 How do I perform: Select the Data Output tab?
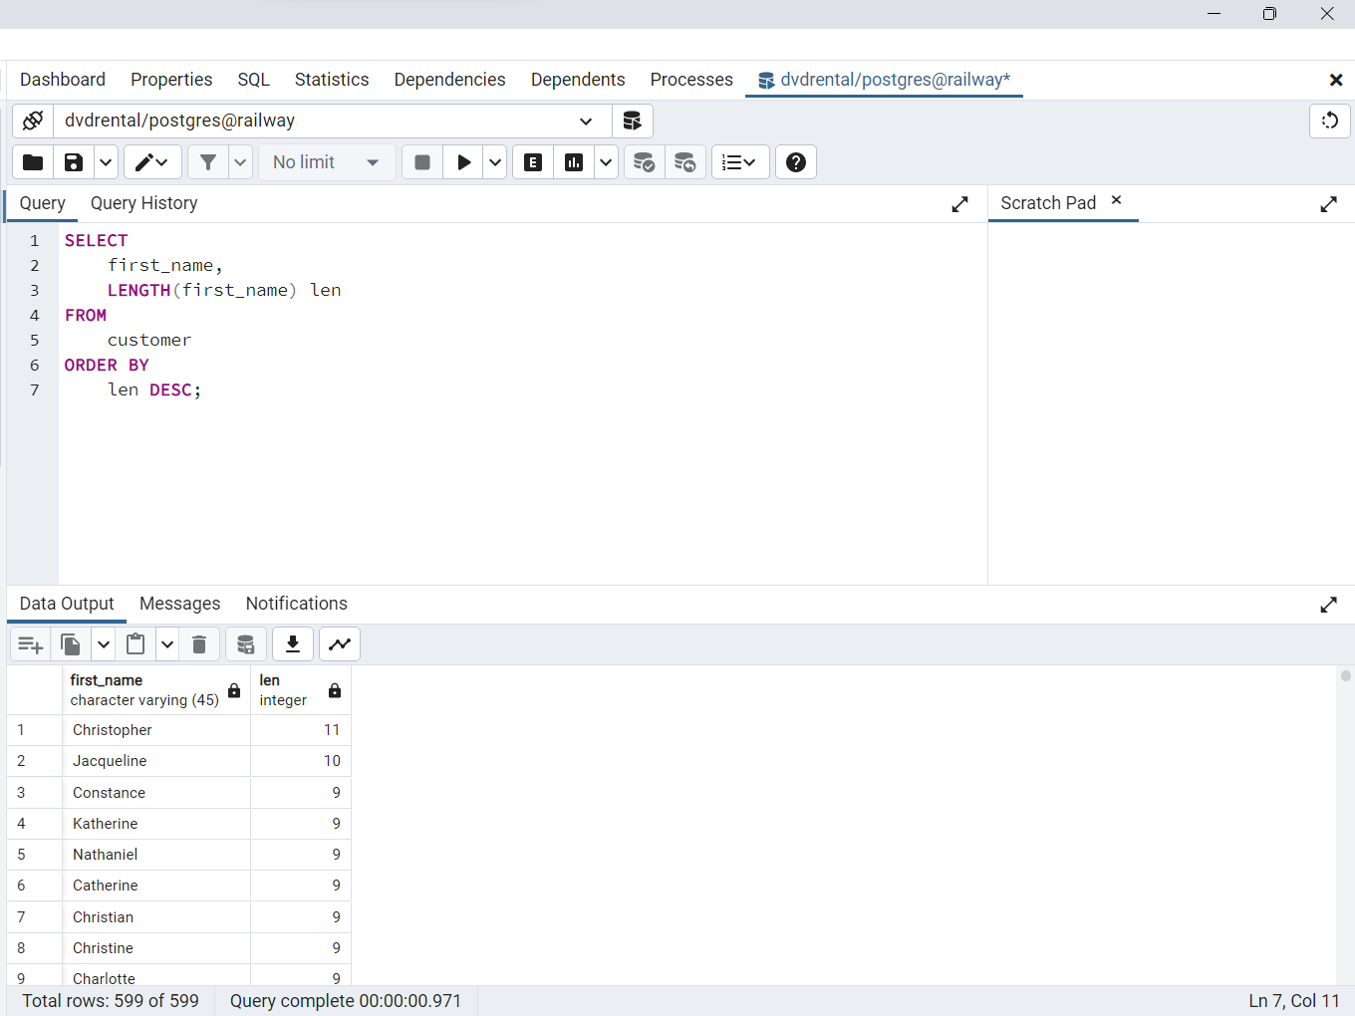click(67, 604)
